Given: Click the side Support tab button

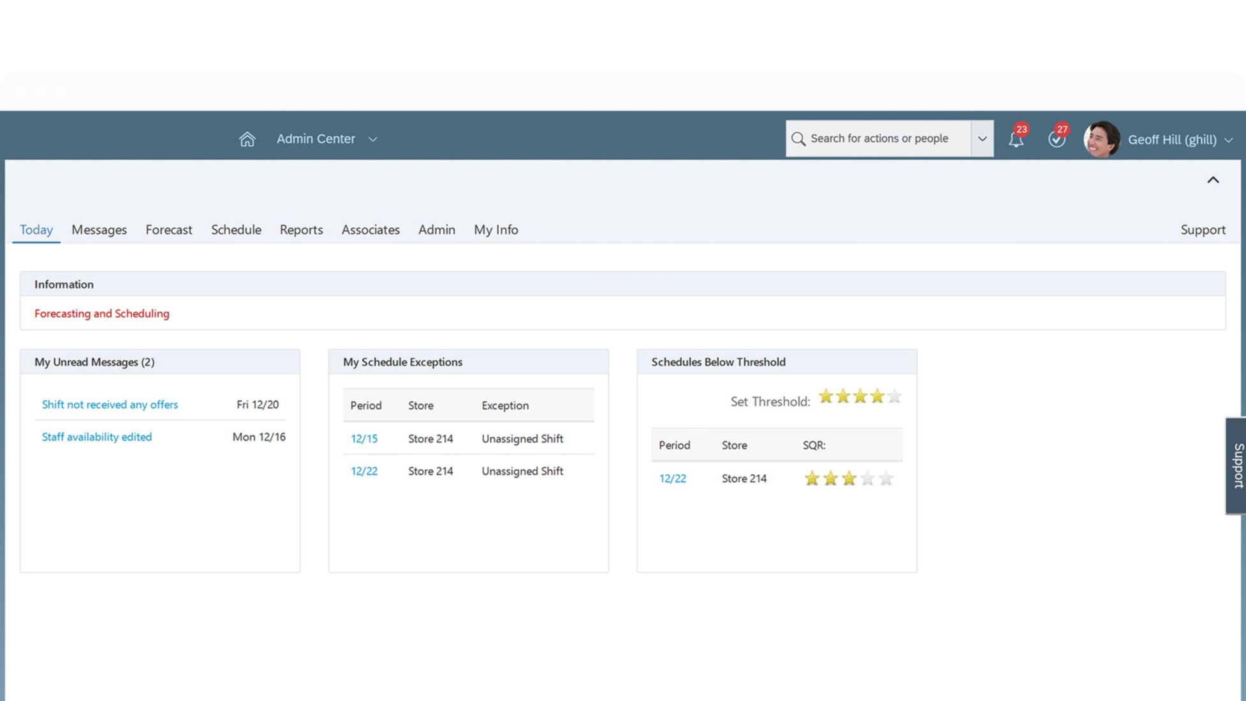Looking at the screenshot, I should [1237, 466].
